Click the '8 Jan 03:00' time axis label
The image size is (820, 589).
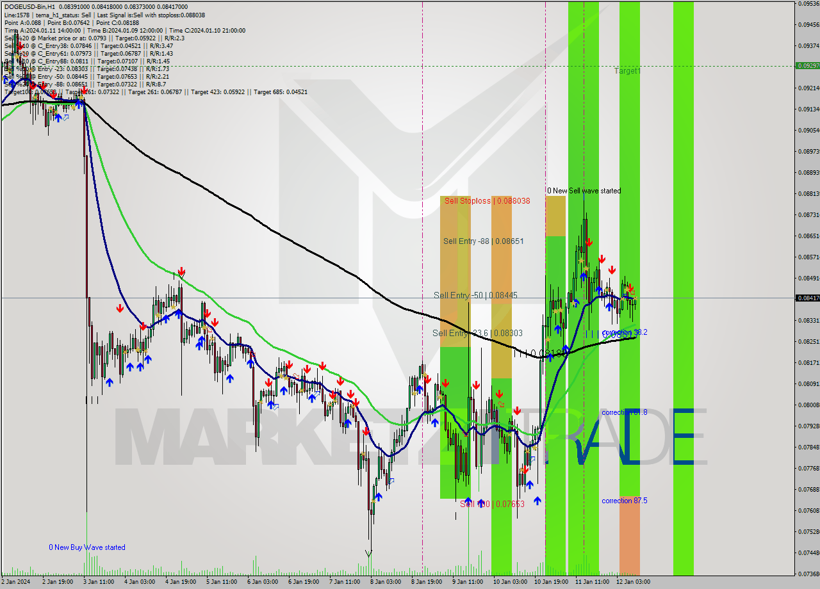[x=385, y=582]
